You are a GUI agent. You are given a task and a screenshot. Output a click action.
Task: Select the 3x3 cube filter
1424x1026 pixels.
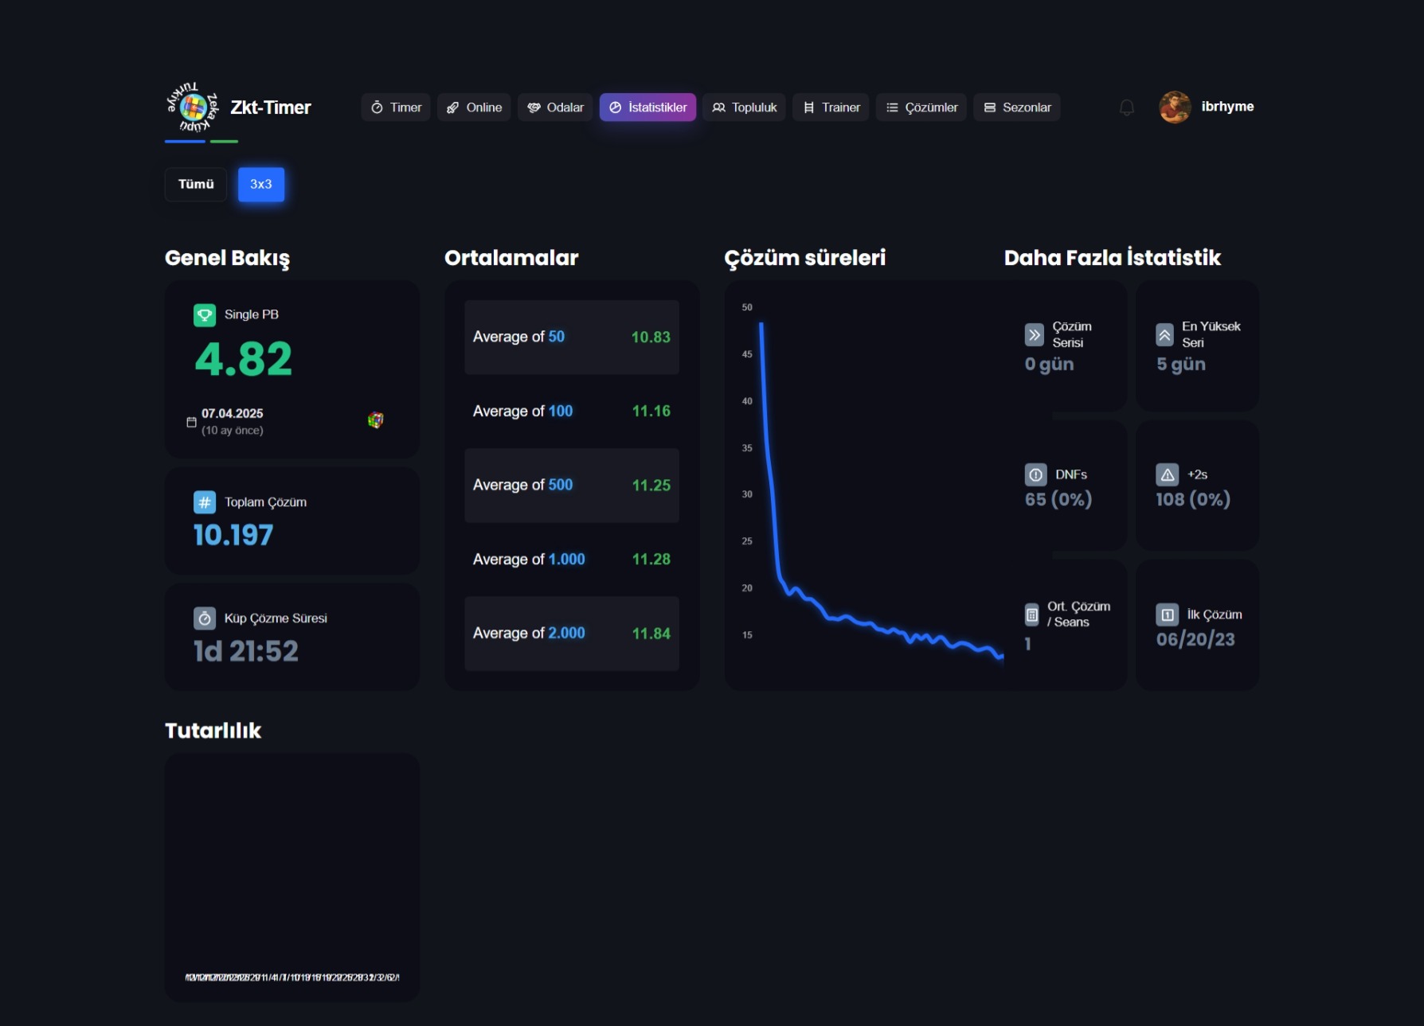coord(261,185)
